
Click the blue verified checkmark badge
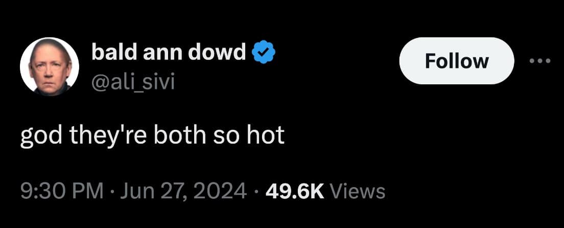tap(263, 52)
